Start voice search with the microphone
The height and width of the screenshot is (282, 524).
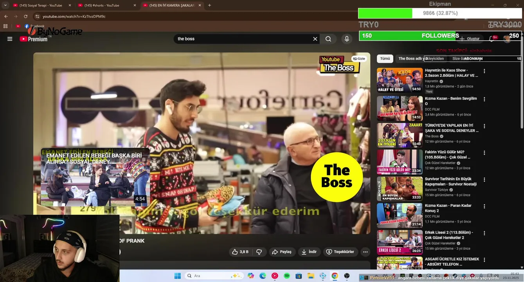tap(347, 39)
